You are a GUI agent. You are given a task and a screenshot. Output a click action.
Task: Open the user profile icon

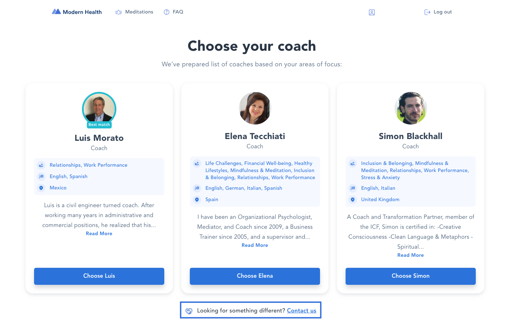coord(372,12)
